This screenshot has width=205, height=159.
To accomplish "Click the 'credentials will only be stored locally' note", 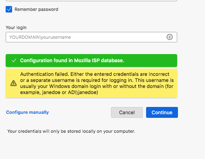I will pos(71,131).
